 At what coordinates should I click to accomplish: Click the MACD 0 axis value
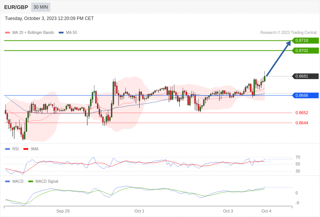(x=297, y=193)
